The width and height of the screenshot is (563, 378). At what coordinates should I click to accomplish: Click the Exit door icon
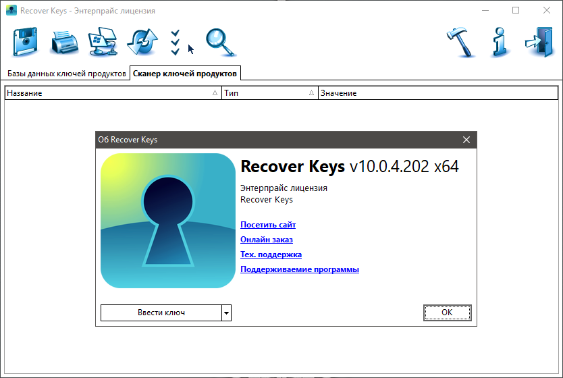click(539, 42)
